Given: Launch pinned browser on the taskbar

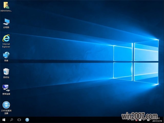Looking at the screenshot, I should coord(27,120).
